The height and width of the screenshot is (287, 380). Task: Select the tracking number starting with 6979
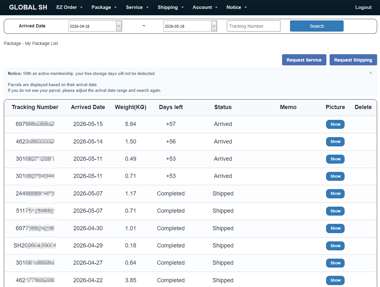[x=35, y=124]
